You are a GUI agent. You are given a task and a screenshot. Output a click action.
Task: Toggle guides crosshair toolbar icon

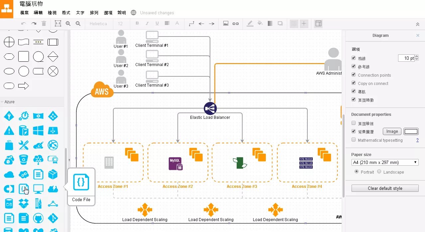pos(304,24)
